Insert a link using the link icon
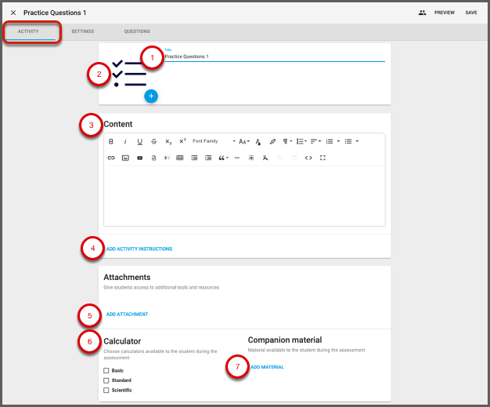 (111, 158)
